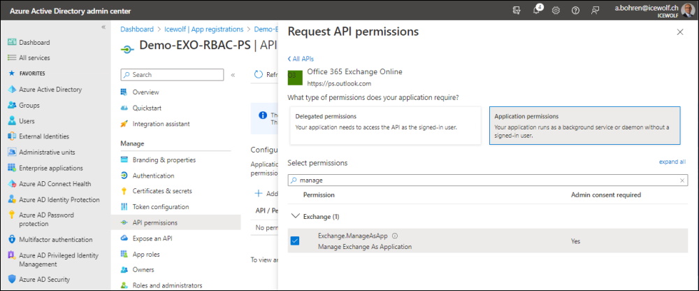699x291 pixels.
Task: Click the info icon beside Exchange.ManageAsApp
Action: [394, 236]
